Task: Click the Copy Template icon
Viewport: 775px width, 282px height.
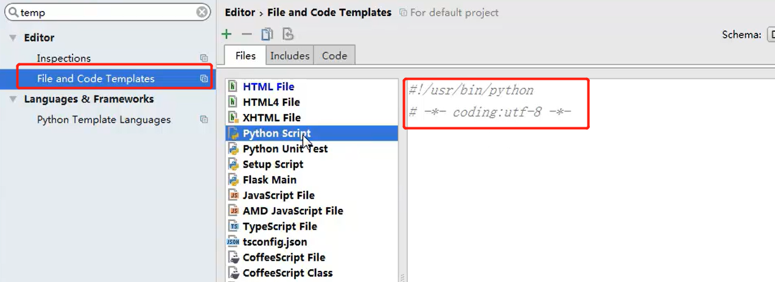Action: tap(267, 35)
